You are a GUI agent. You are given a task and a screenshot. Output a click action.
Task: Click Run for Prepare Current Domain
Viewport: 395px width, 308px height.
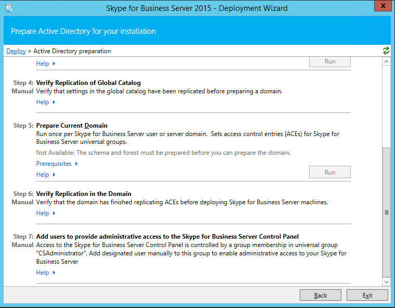329,172
